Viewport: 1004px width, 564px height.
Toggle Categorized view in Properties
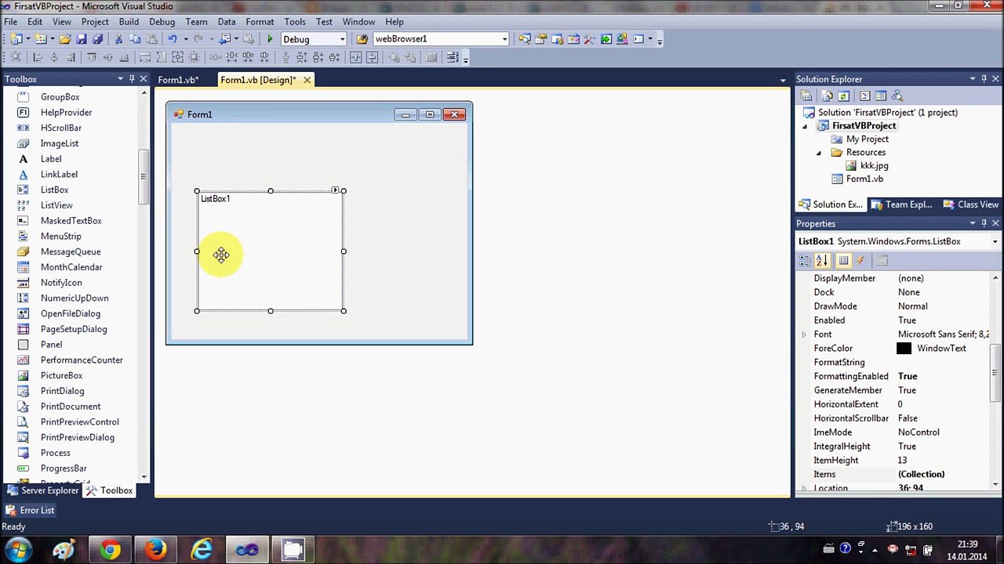[x=806, y=261]
